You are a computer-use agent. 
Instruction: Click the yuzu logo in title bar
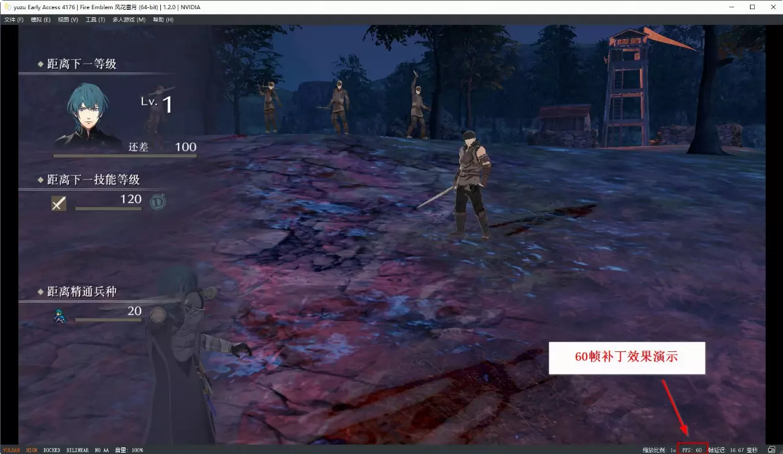click(7, 7)
